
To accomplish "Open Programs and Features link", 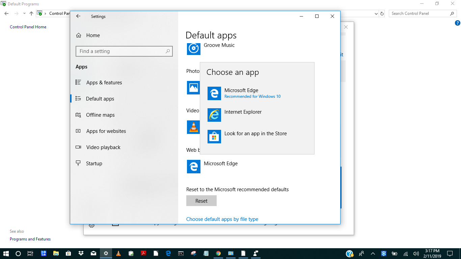I will pos(30,239).
